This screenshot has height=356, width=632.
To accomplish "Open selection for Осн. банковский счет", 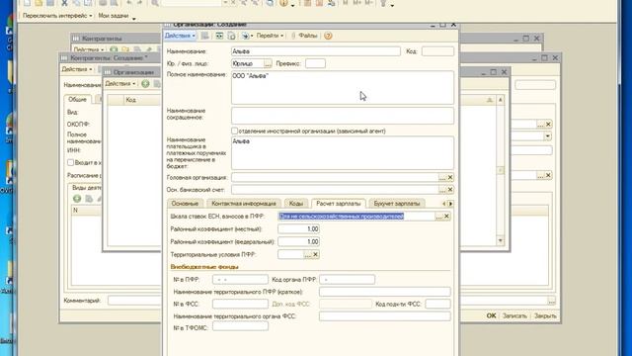I will (x=442, y=190).
